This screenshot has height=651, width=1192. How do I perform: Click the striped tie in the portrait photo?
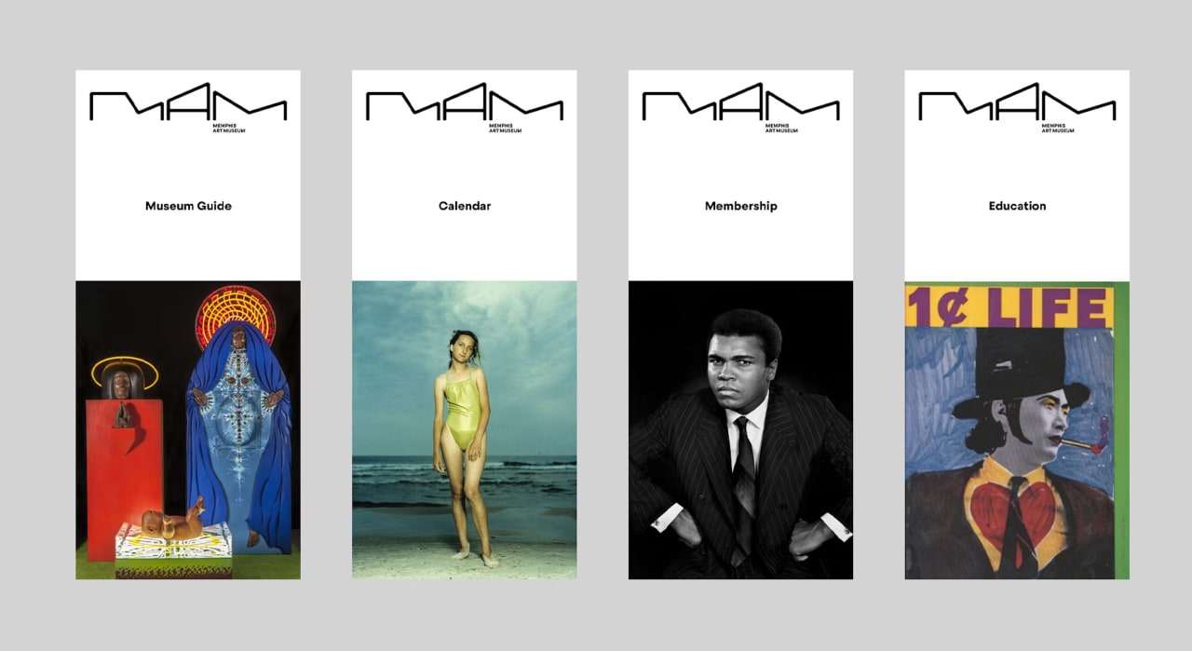tap(741, 486)
